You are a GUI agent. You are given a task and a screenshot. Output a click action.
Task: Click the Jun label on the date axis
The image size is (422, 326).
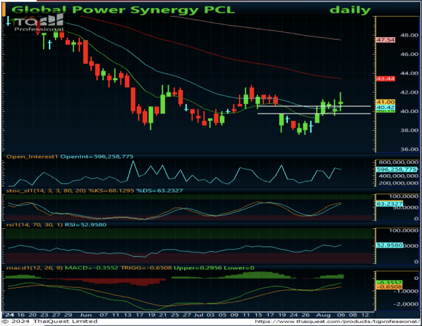86,315
